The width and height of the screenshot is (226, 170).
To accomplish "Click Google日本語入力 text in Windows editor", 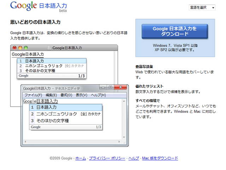I will [x=41, y=101].
